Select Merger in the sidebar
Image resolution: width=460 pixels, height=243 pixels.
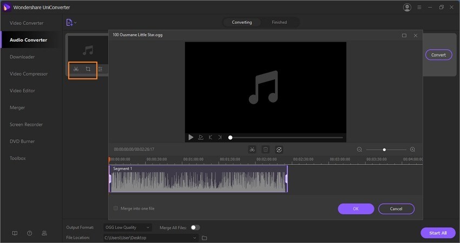click(17, 108)
